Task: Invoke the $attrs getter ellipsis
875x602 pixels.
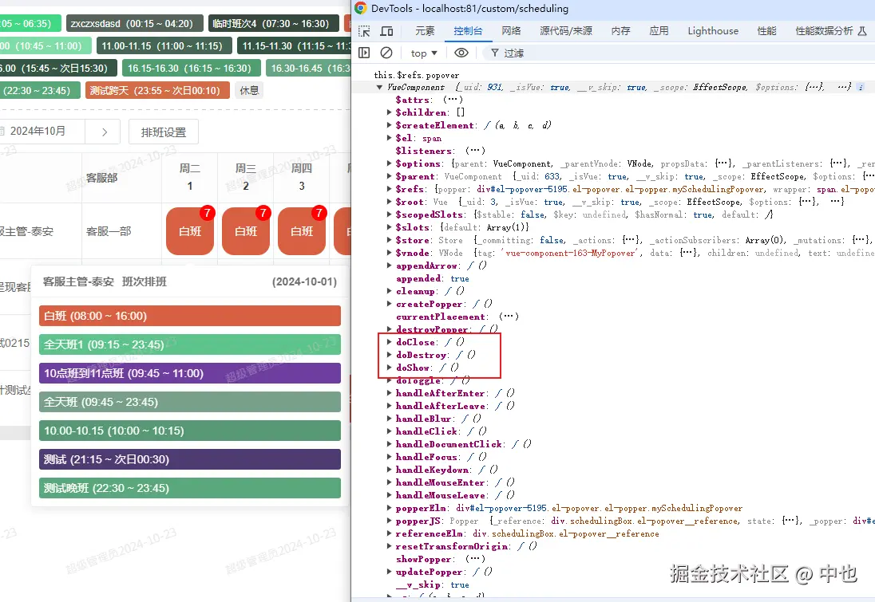Action: click(x=453, y=100)
